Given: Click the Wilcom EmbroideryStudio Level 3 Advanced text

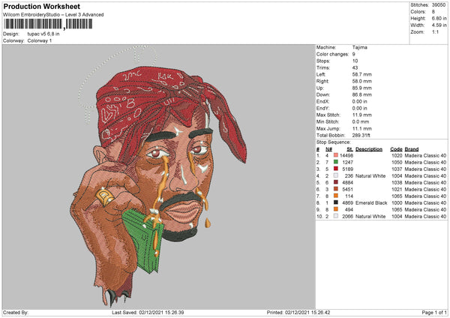Looking at the screenshot, I should click(x=53, y=15).
